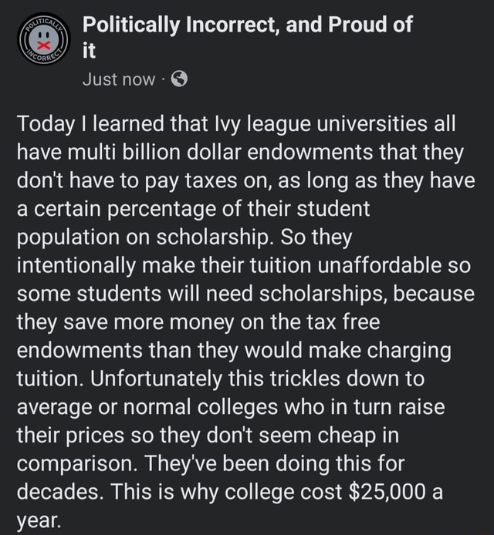Click the word "intentionally" in the post
494x535 pixels.
coord(76,266)
